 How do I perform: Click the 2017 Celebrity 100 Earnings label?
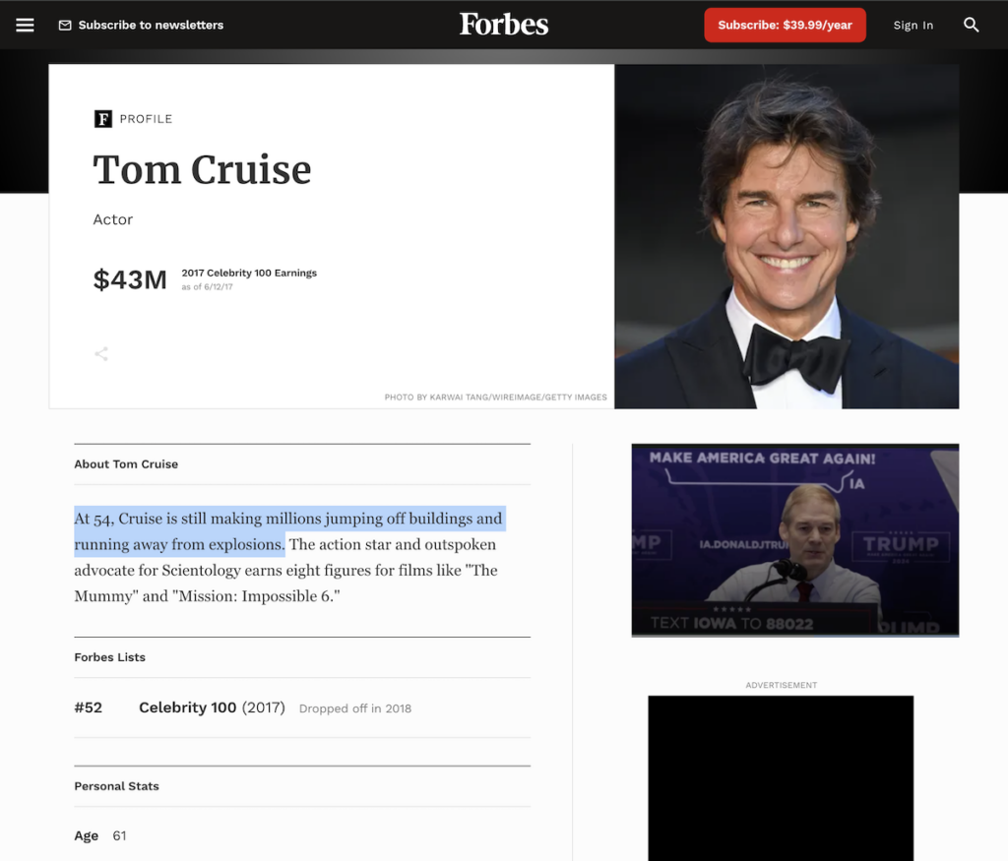click(249, 274)
